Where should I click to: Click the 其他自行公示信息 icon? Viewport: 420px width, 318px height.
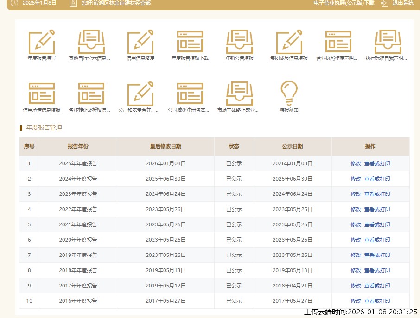tap(91, 42)
